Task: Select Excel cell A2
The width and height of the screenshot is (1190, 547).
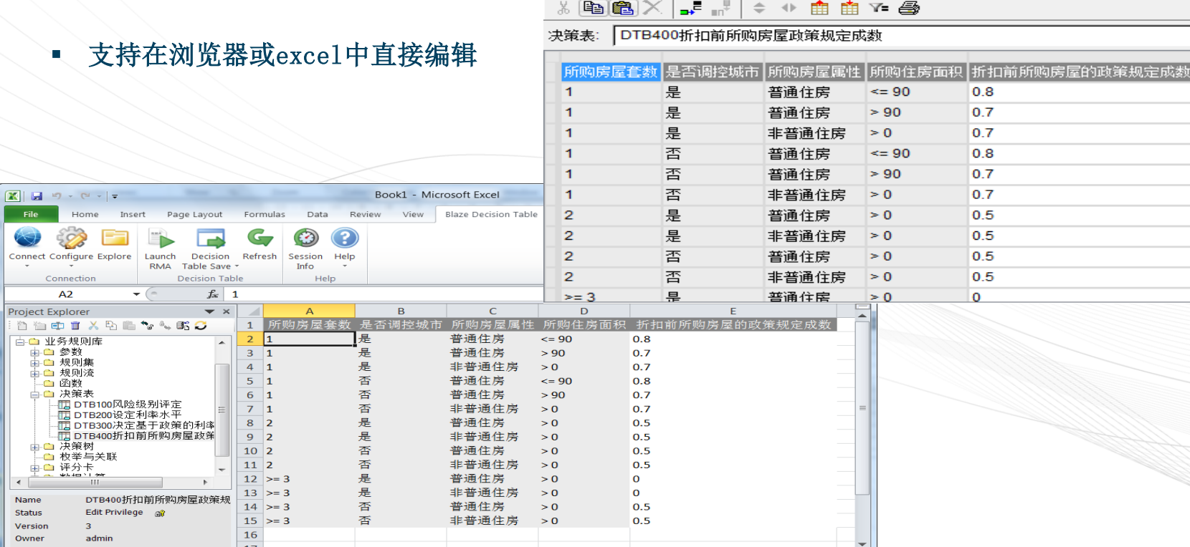Action: coord(309,339)
